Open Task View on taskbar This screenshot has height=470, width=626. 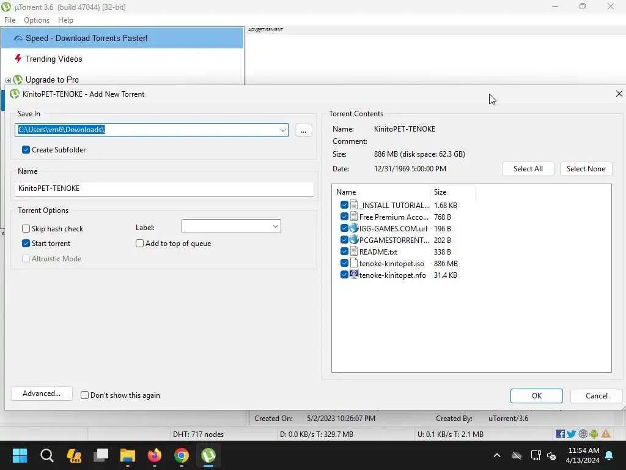(101, 455)
